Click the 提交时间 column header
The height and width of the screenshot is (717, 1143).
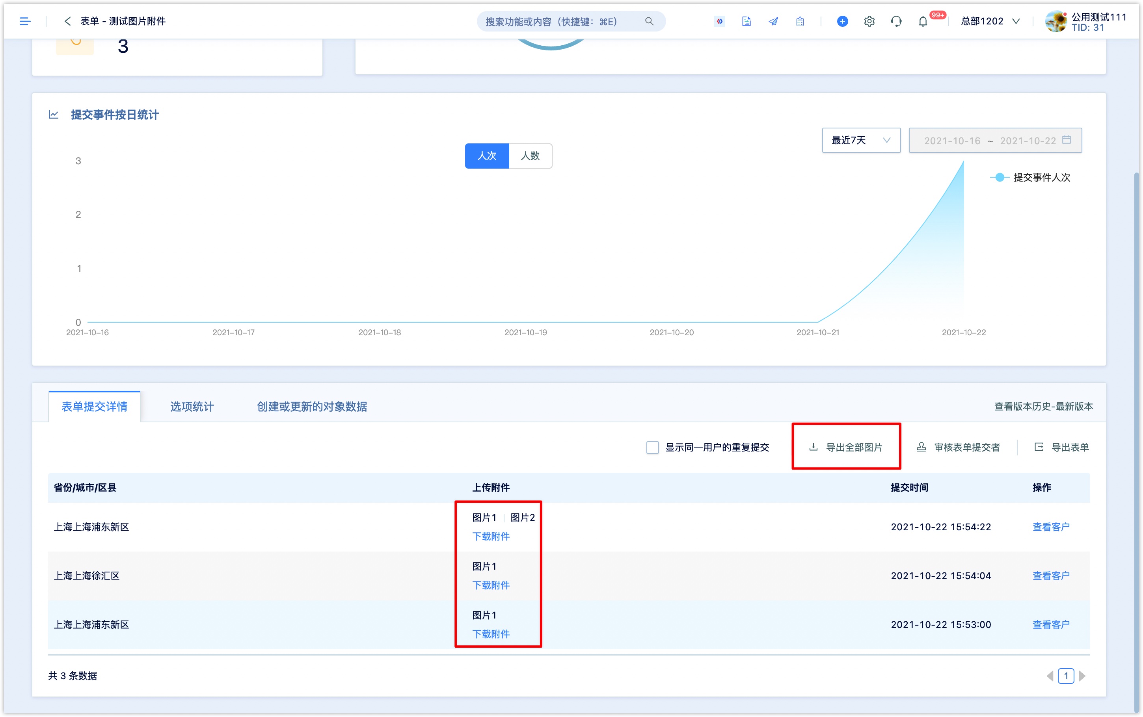(909, 487)
